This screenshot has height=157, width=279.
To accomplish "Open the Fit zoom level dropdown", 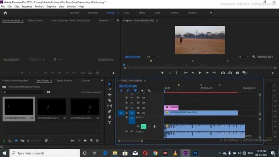I will click(x=153, y=57).
